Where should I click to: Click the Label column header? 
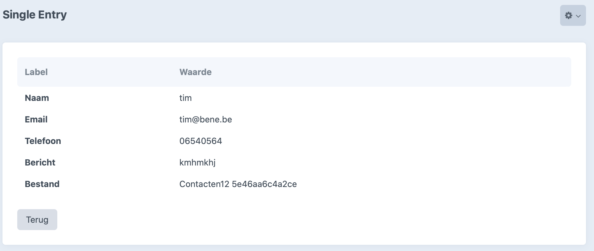coord(36,72)
